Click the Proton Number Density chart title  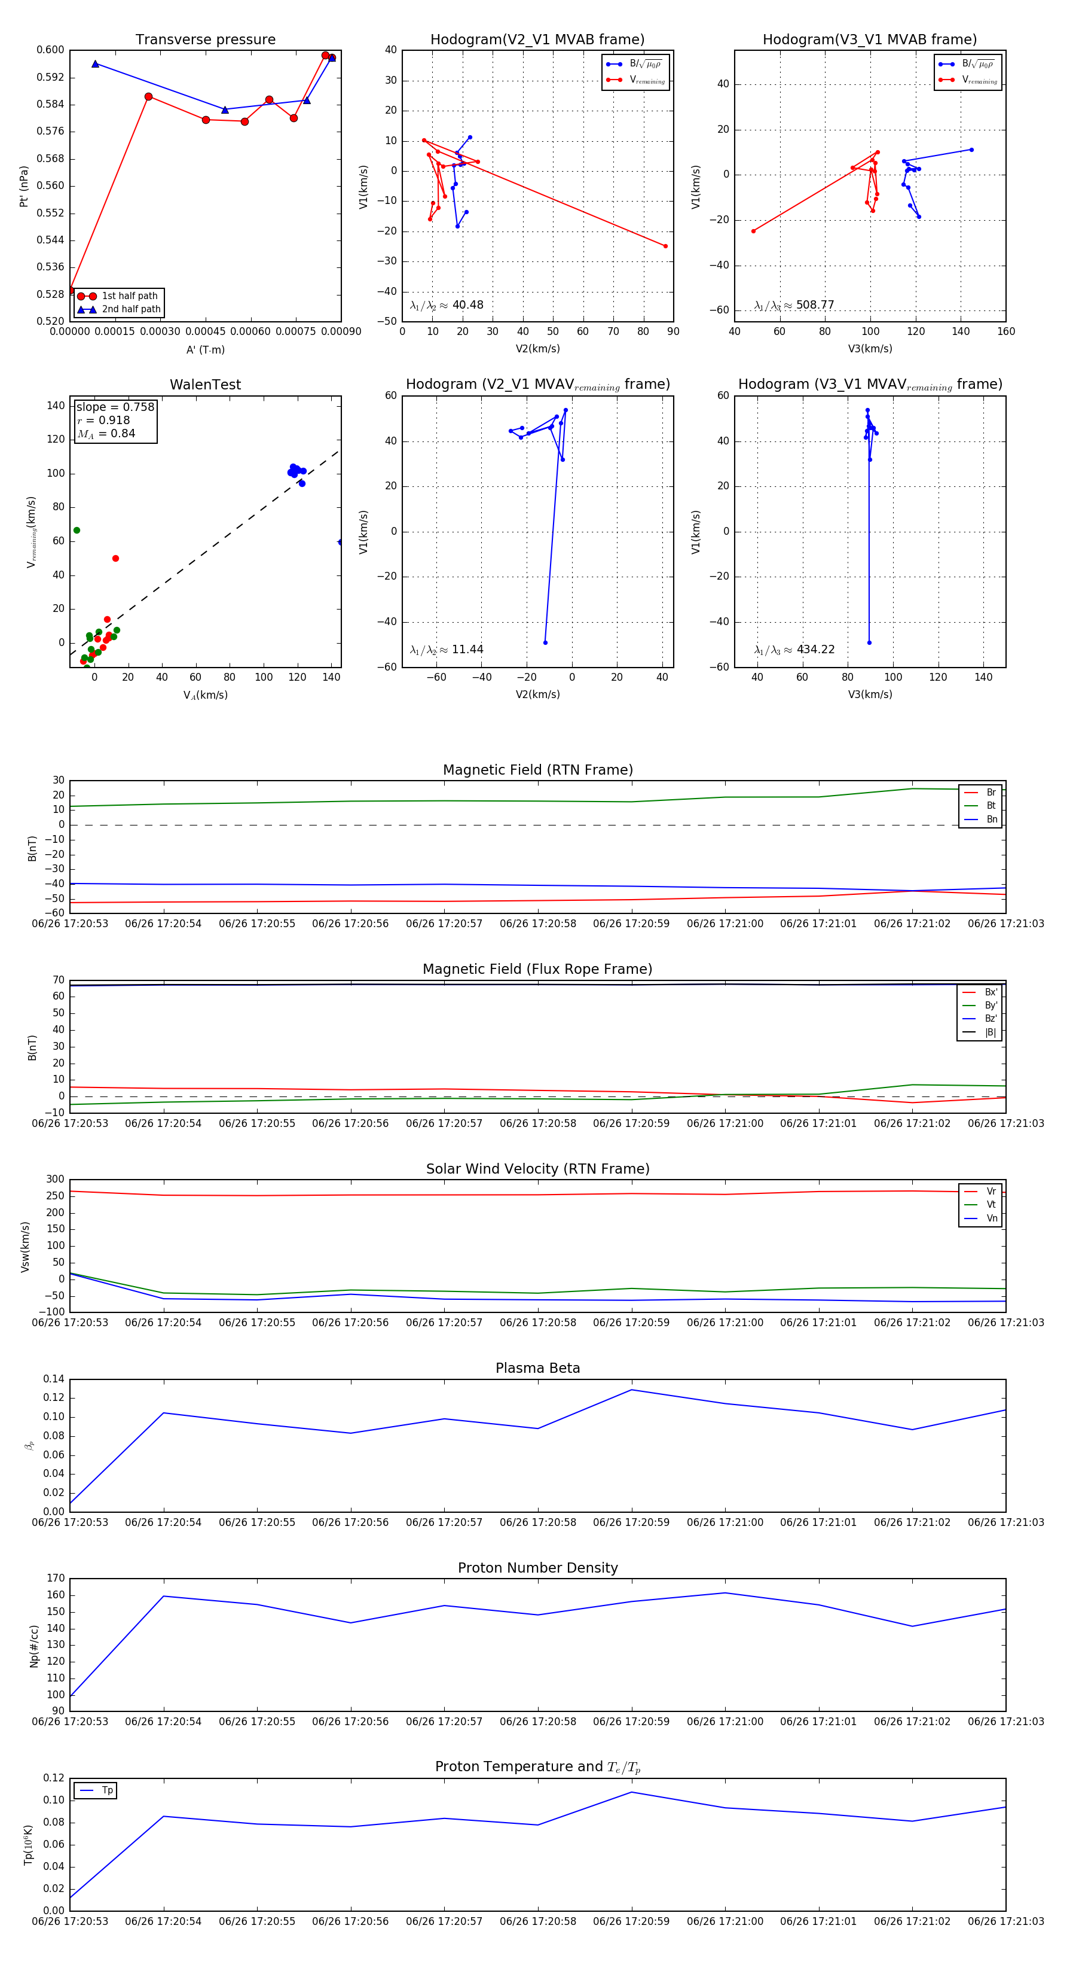[537, 1568]
